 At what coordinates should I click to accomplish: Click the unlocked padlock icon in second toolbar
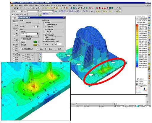117,12
